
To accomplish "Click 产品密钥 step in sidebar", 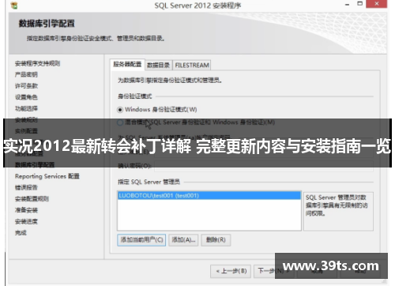I will [x=26, y=75].
